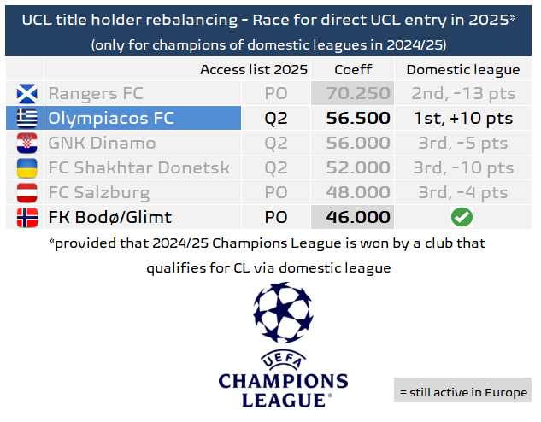The image size is (541, 422).
Task: Click the Domestic league column header
Action: point(462,70)
